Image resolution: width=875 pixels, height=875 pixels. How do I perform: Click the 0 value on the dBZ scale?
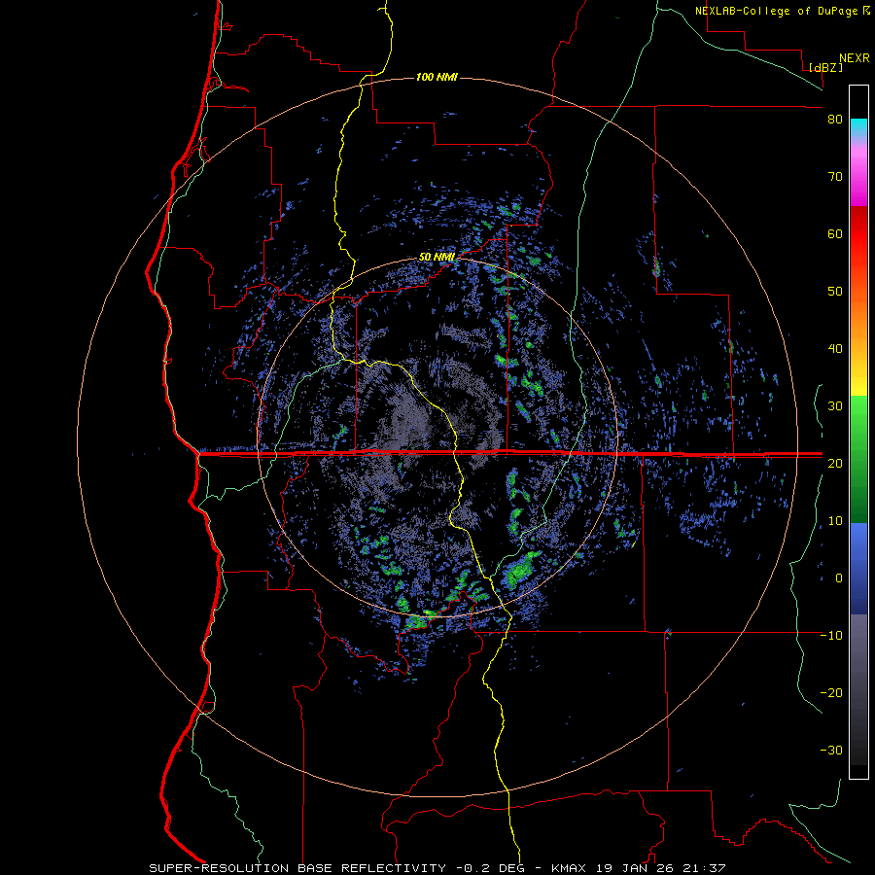tap(839, 578)
